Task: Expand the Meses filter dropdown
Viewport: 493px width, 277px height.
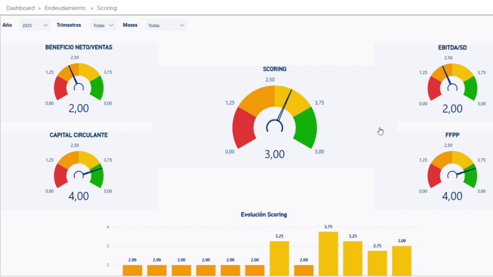Action: 166,25
